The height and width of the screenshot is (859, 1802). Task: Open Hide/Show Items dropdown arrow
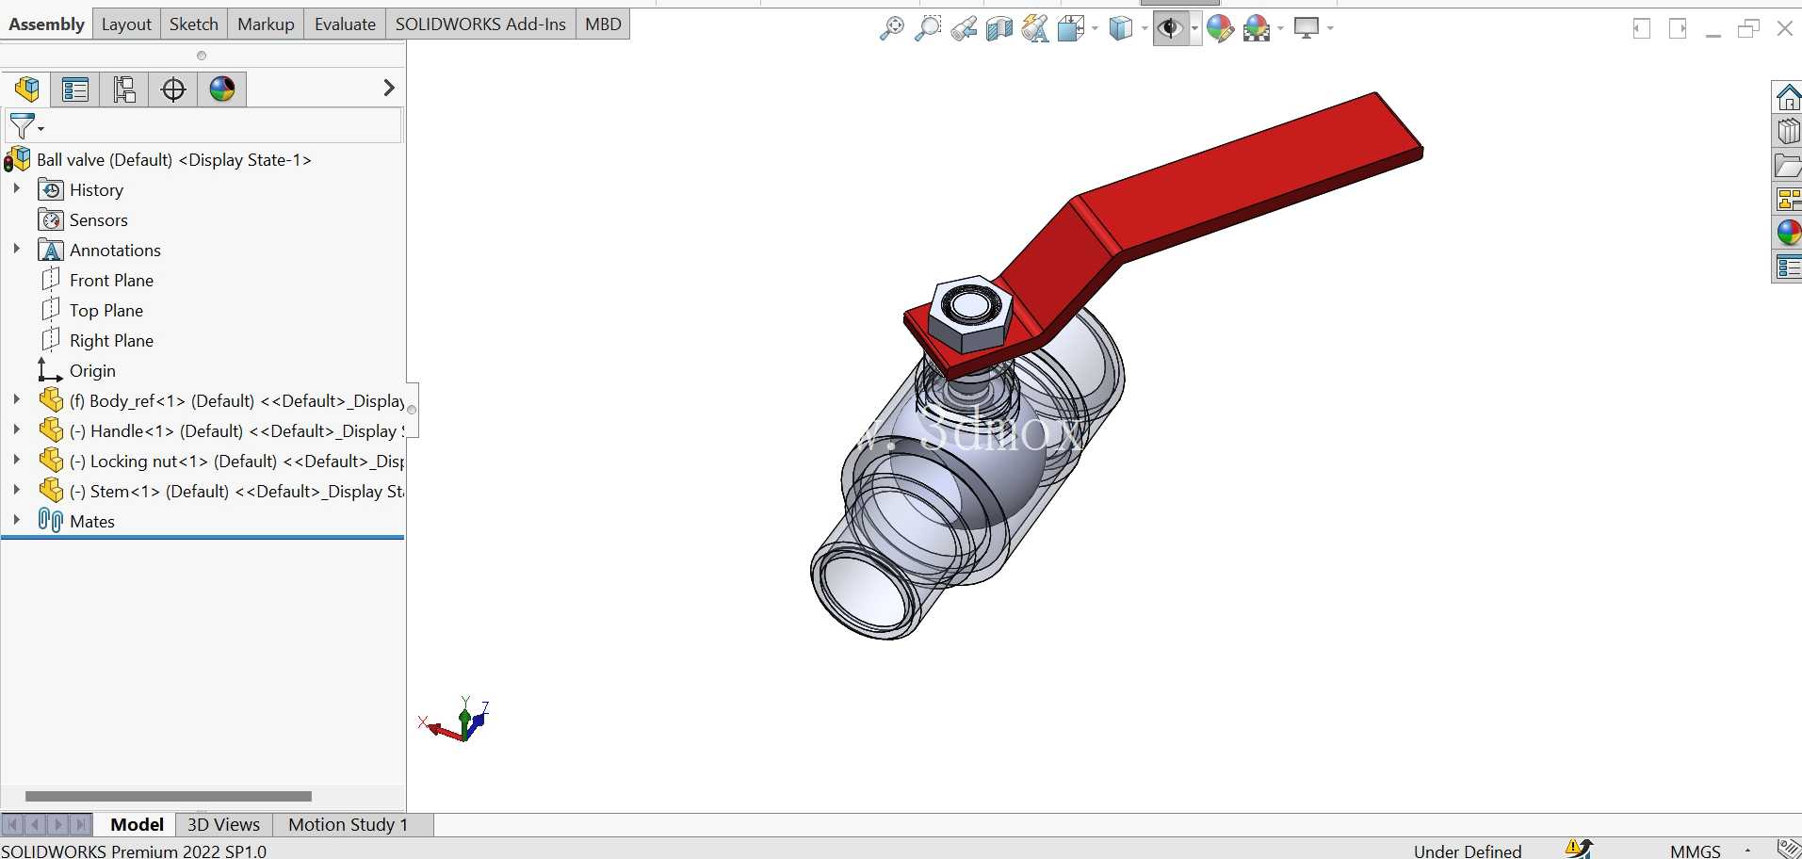(x=1194, y=28)
